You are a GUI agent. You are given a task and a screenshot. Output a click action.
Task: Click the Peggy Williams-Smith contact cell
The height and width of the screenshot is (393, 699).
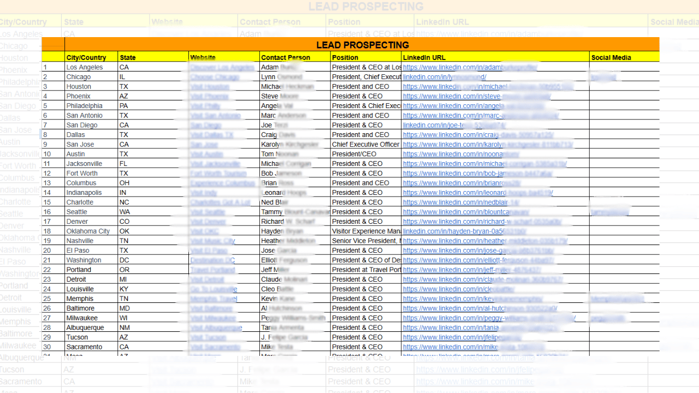coord(295,318)
